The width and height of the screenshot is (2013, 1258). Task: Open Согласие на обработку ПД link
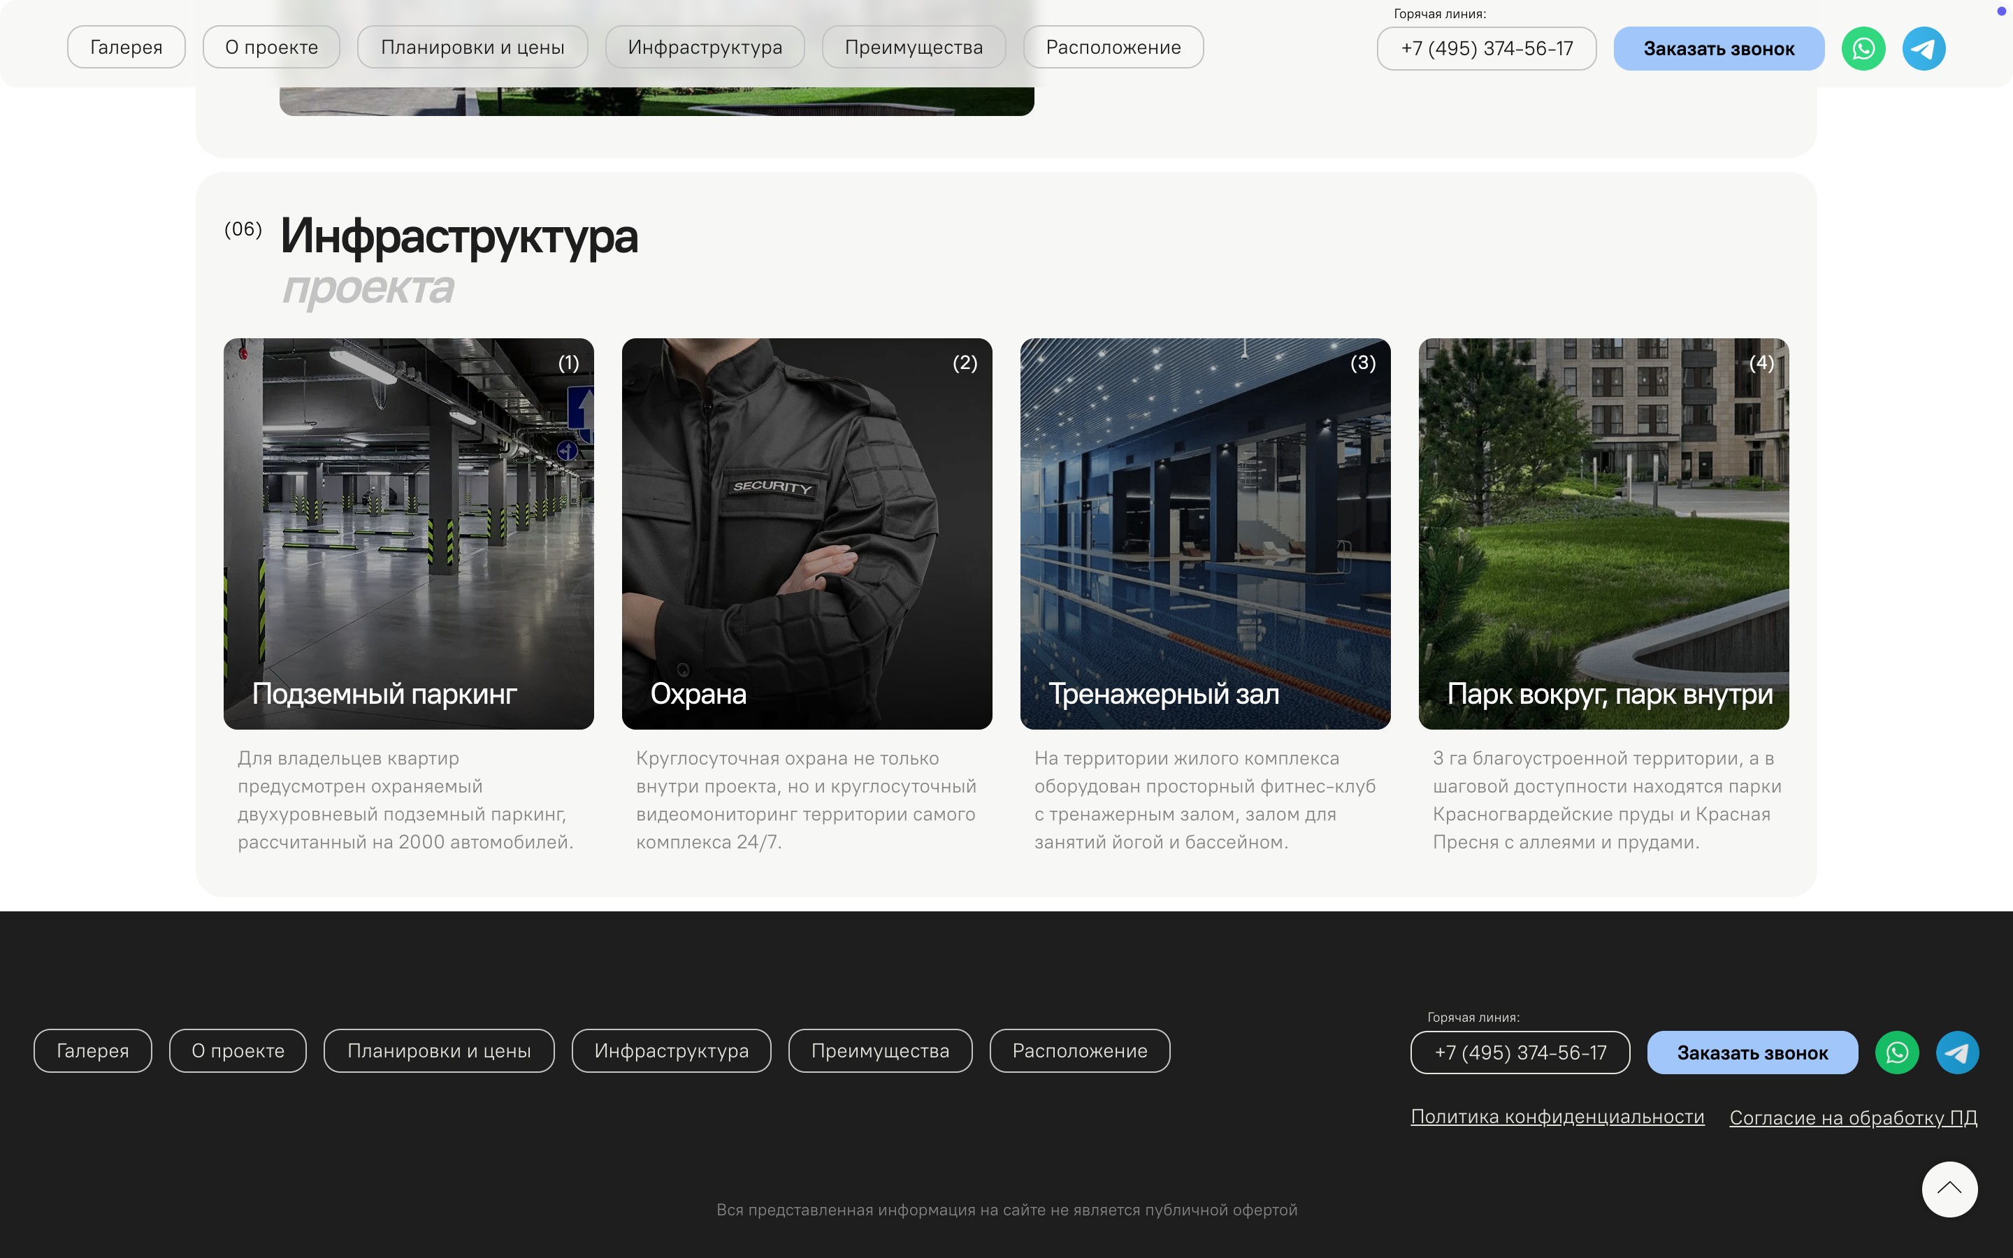[1854, 1118]
